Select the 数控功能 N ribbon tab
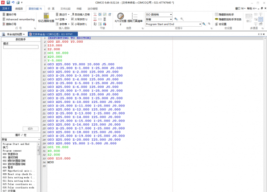The image size is (267, 192). (35, 9)
